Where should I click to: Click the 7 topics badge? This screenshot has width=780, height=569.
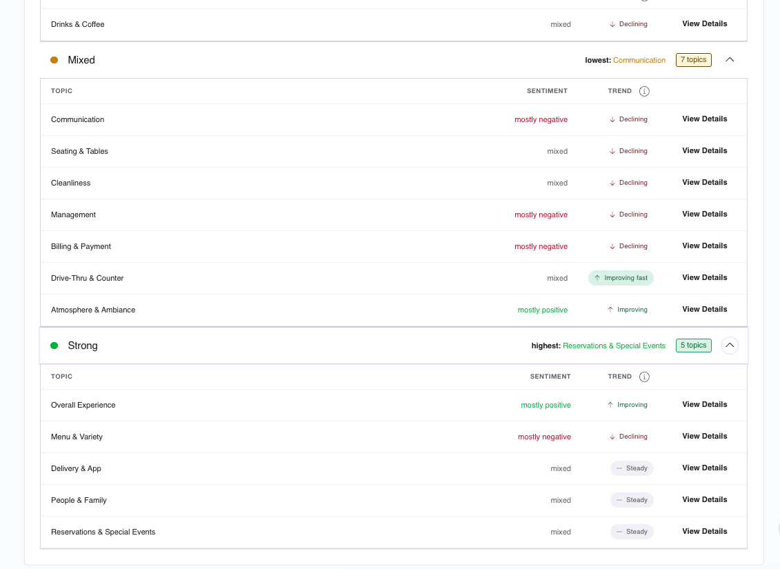click(693, 60)
